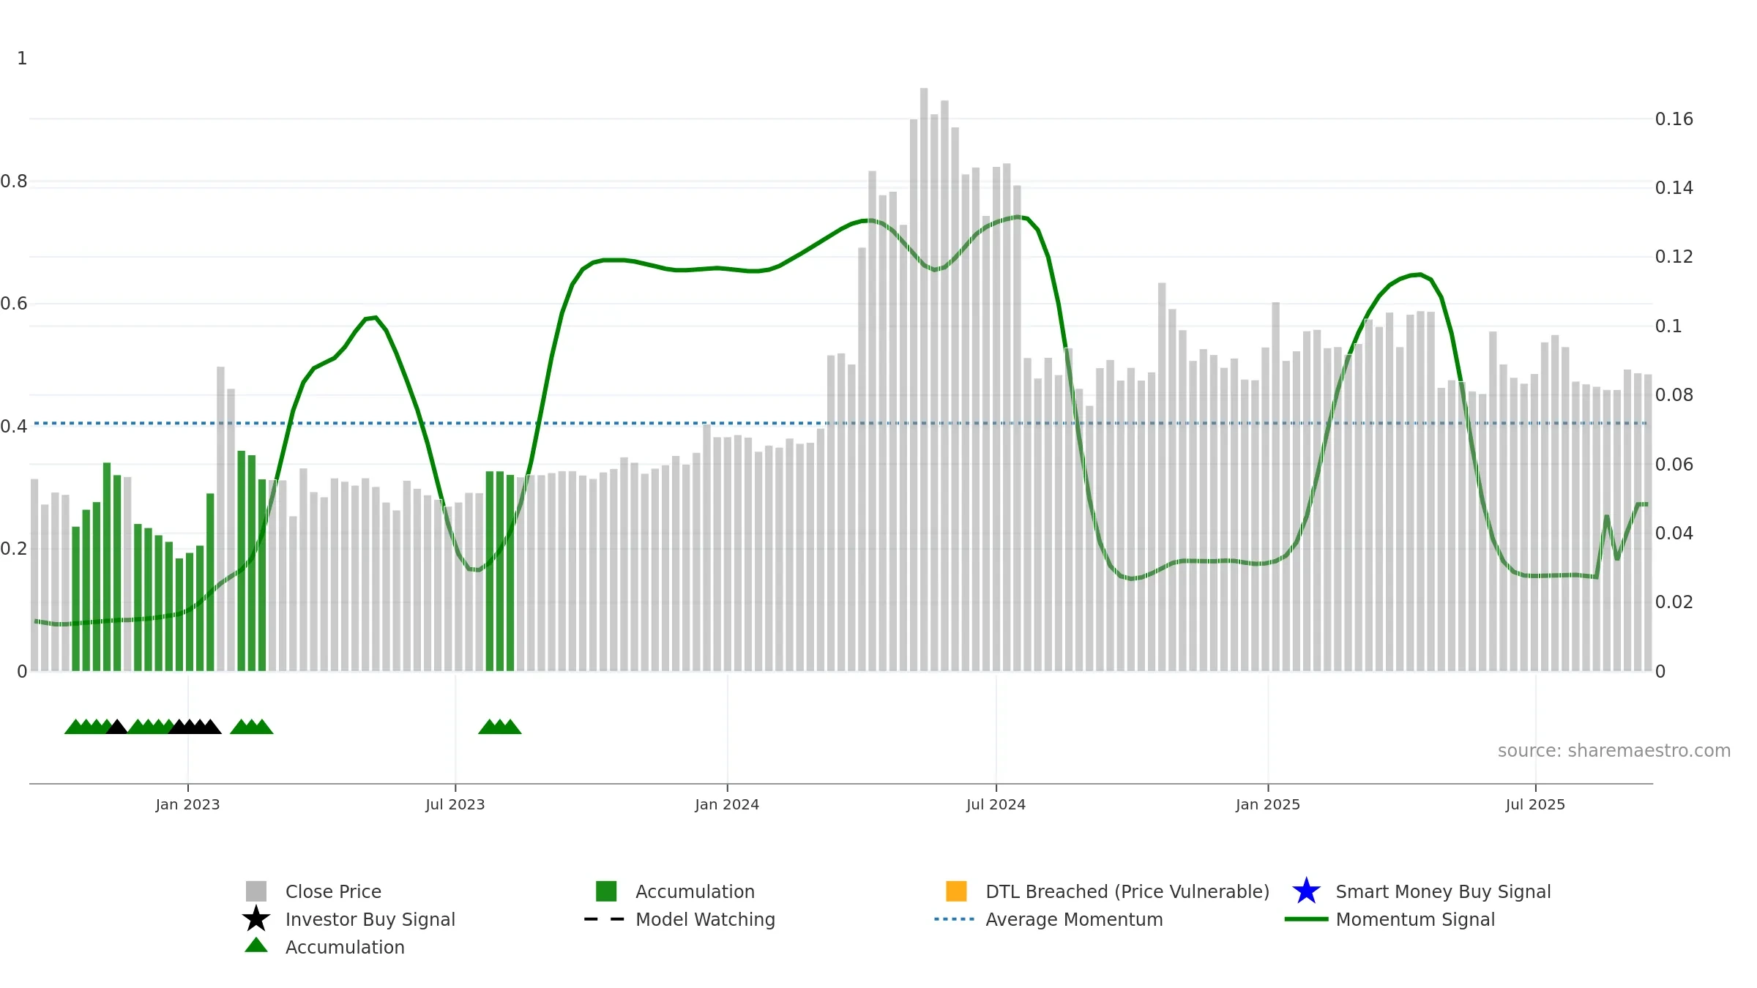The width and height of the screenshot is (1757, 988).
Task: Toggle the Close Price legend label
Action: (333, 891)
